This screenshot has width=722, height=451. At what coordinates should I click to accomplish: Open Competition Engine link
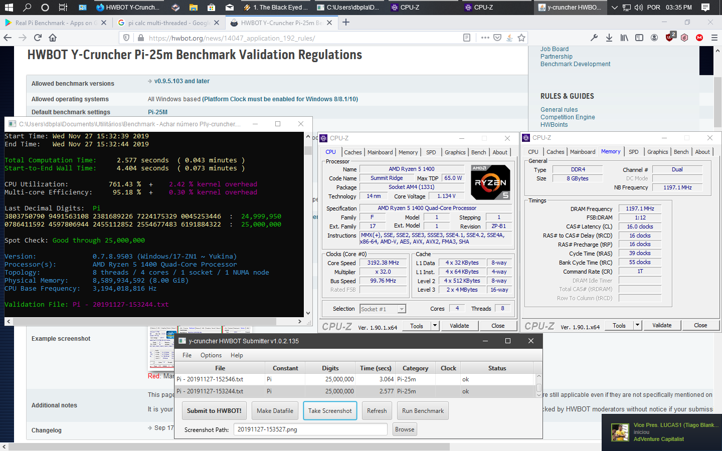click(x=568, y=117)
